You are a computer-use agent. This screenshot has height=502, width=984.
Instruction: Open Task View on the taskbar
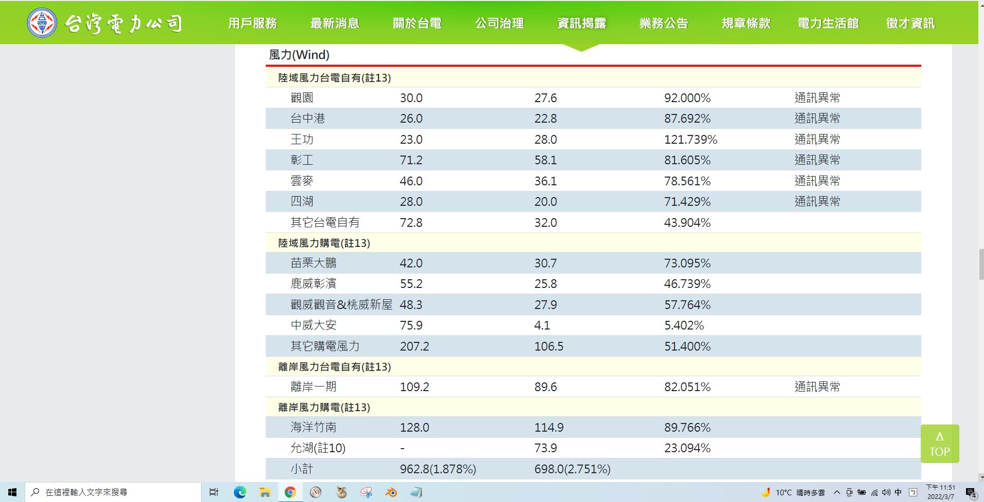pyautogui.click(x=214, y=492)
